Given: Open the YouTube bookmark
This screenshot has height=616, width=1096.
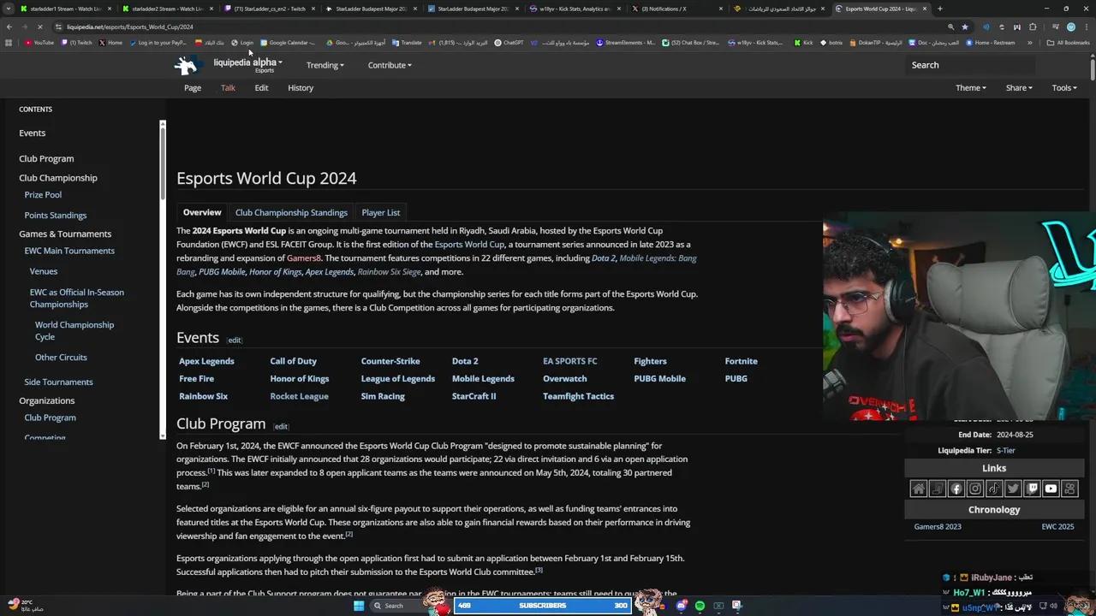Looking at the screenshot, I should (39, 42).
